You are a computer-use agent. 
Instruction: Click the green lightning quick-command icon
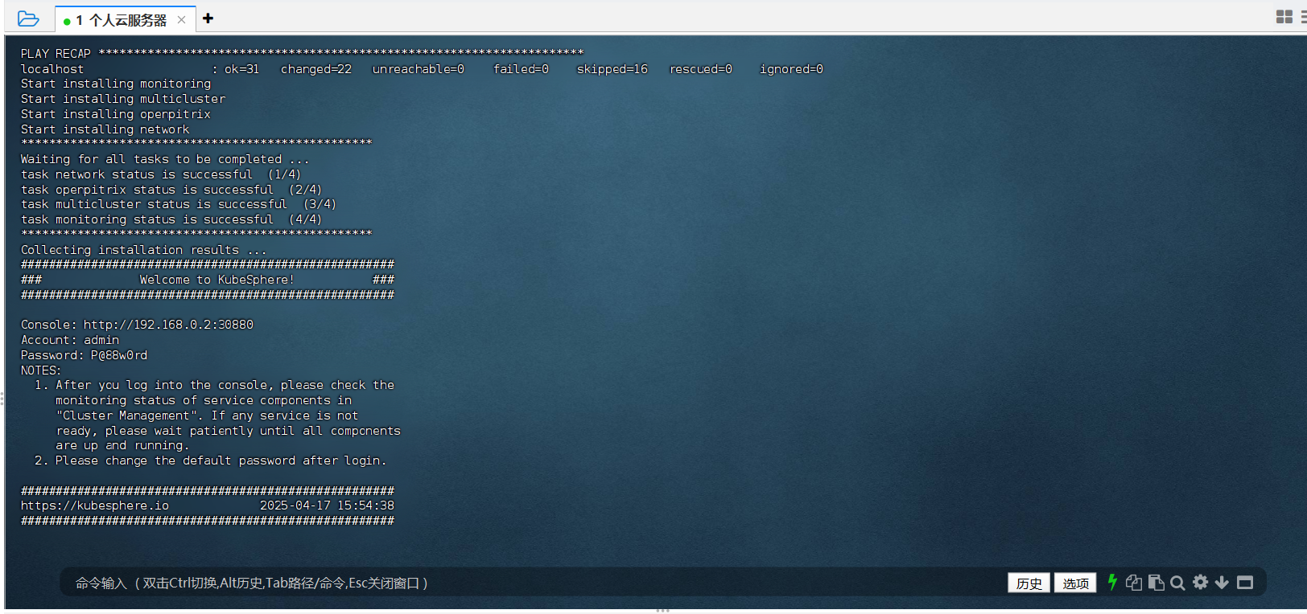[1112, 582]
